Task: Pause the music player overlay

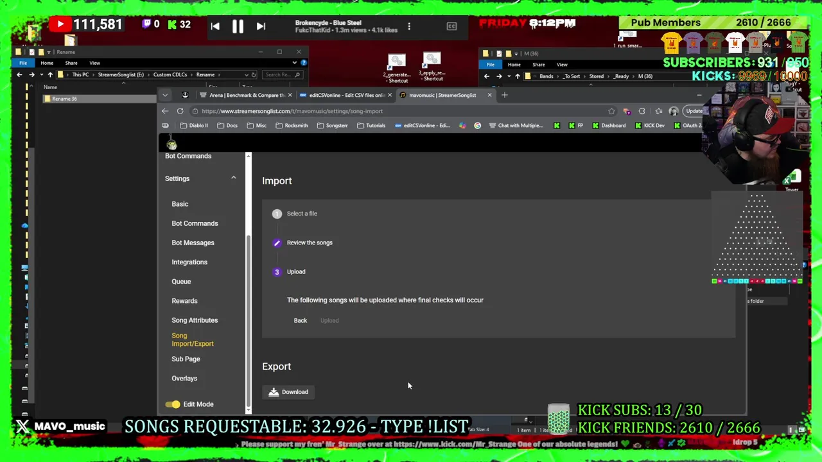Action: click(238, 26)
